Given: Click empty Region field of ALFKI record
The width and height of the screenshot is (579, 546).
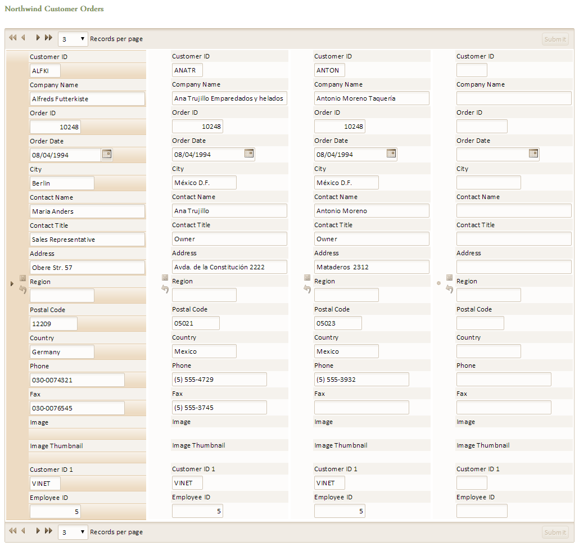Looking at the screenshot, I should click(x=62, y=296).
